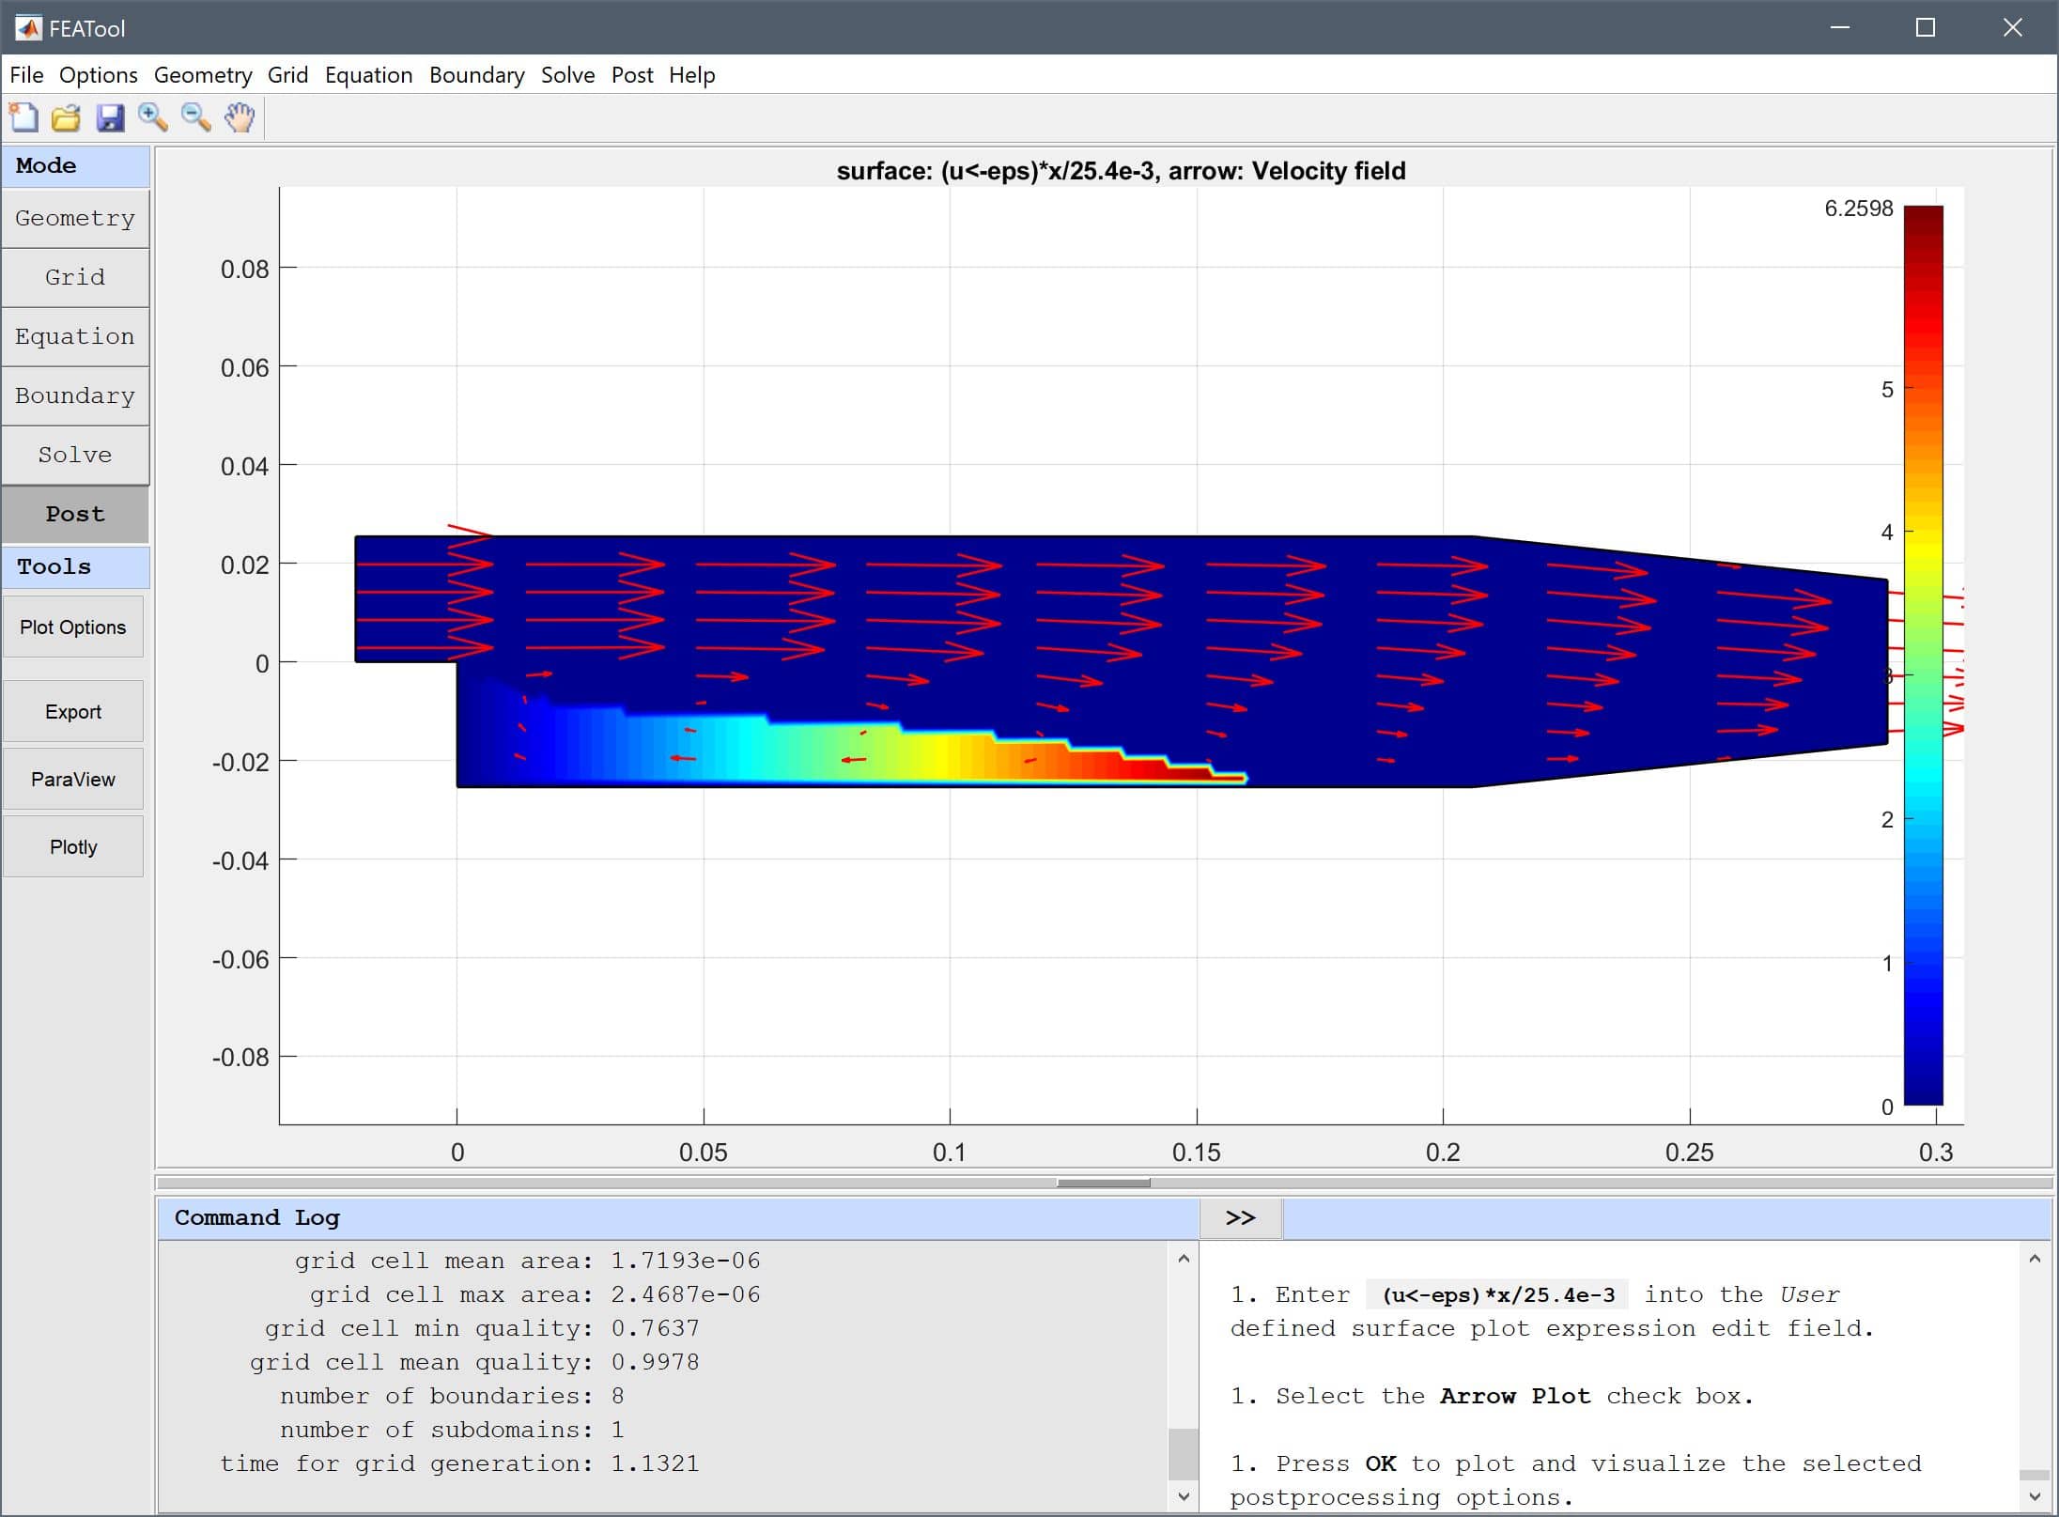Click y-axis tick label -0.08

pos(240,1058)
